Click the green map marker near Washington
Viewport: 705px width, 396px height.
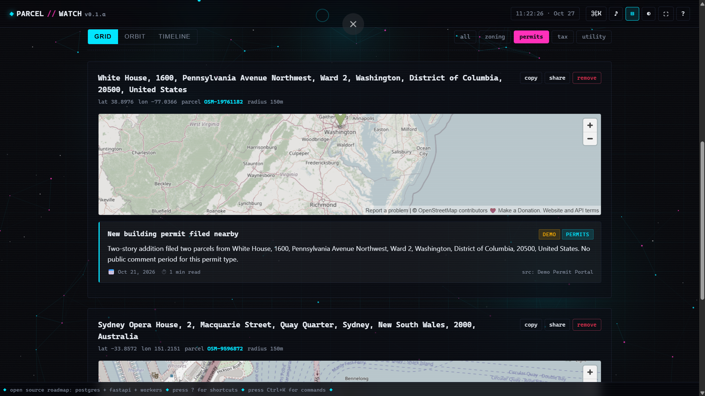[x=340, y=119]
